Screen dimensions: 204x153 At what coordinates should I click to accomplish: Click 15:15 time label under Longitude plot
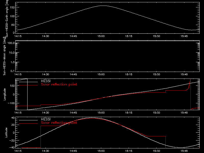point(129,113)
